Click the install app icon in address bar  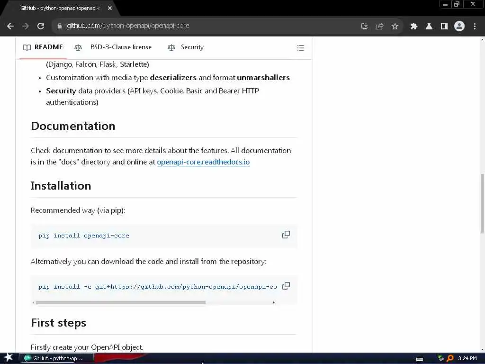click(x=365, y=27)
